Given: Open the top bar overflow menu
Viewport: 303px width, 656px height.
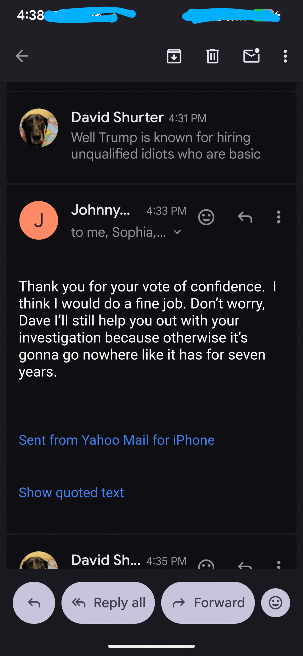Looking at the screenshot, I should tap(285, 56).
